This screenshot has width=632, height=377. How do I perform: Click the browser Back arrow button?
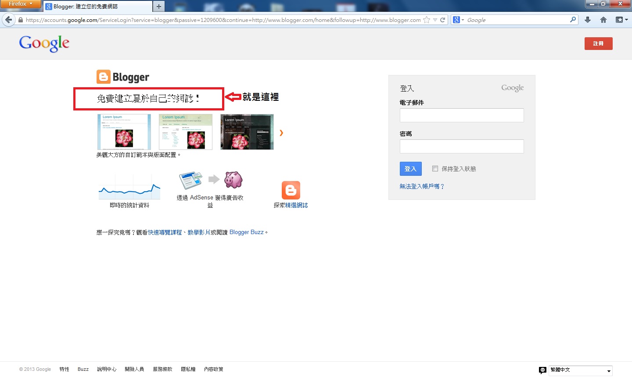pos(8,20)
